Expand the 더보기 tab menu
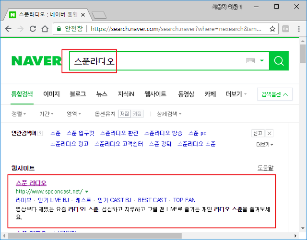Screen dimensions: 307x240 click(236, 94)
